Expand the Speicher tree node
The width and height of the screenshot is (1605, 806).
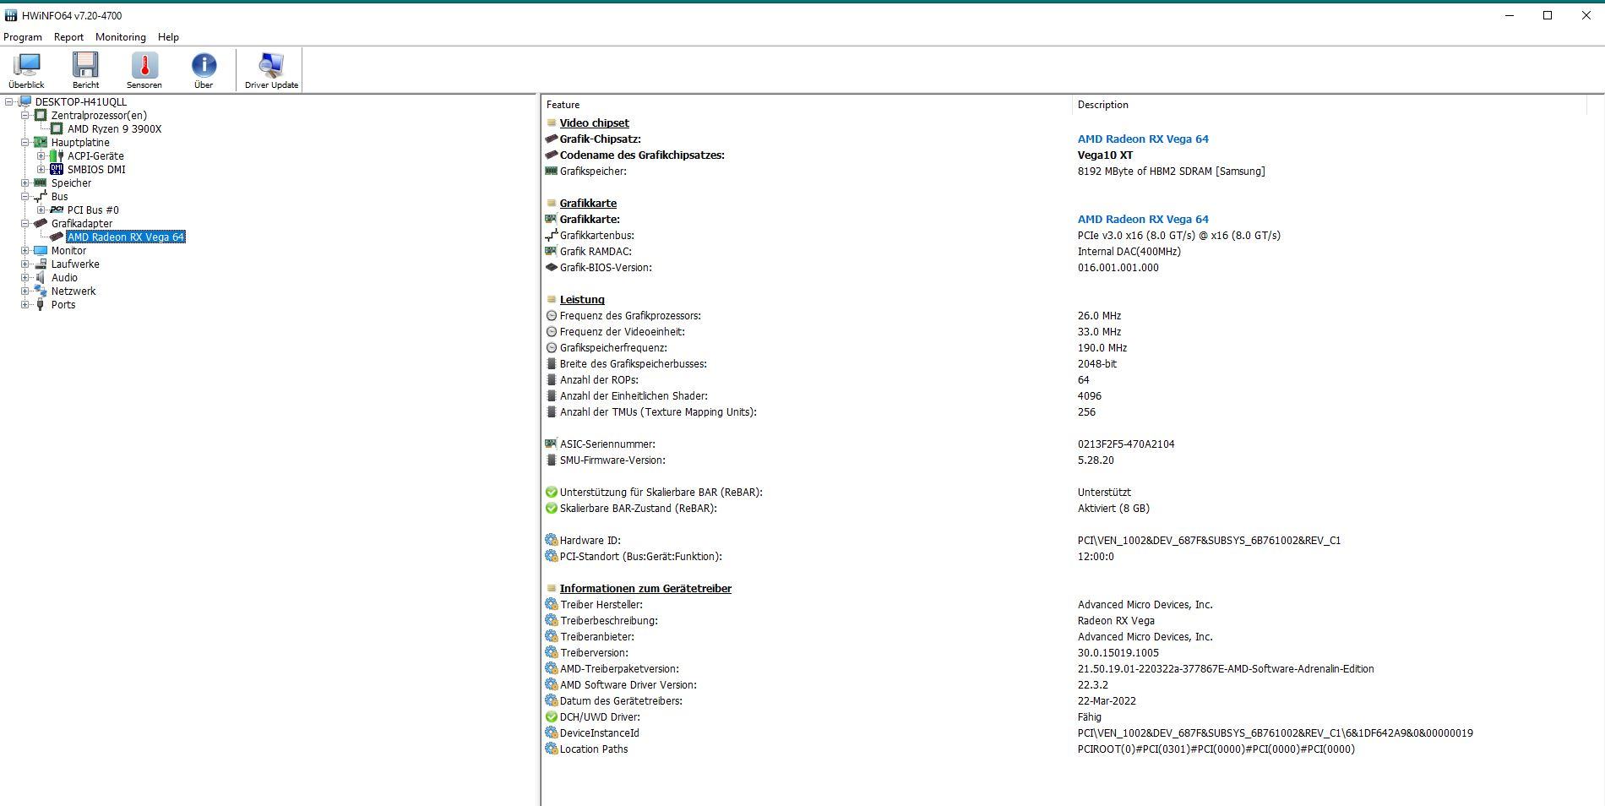(25, 183)
